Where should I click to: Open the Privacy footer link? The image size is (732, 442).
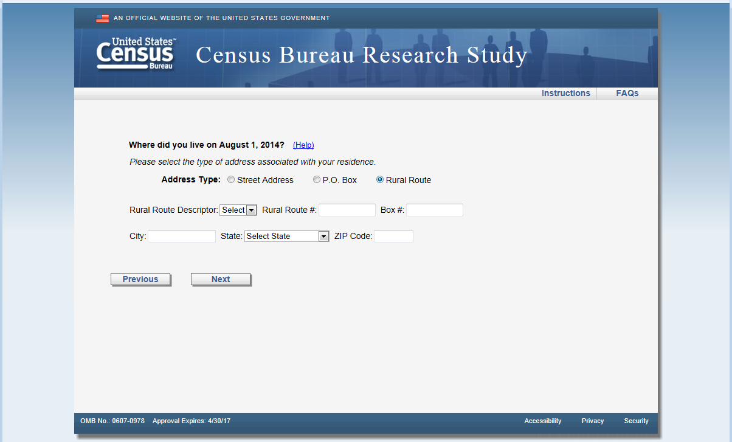coord(593,421)
